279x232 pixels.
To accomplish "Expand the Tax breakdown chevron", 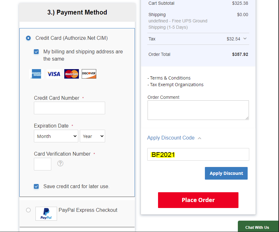I will [245, 39].
